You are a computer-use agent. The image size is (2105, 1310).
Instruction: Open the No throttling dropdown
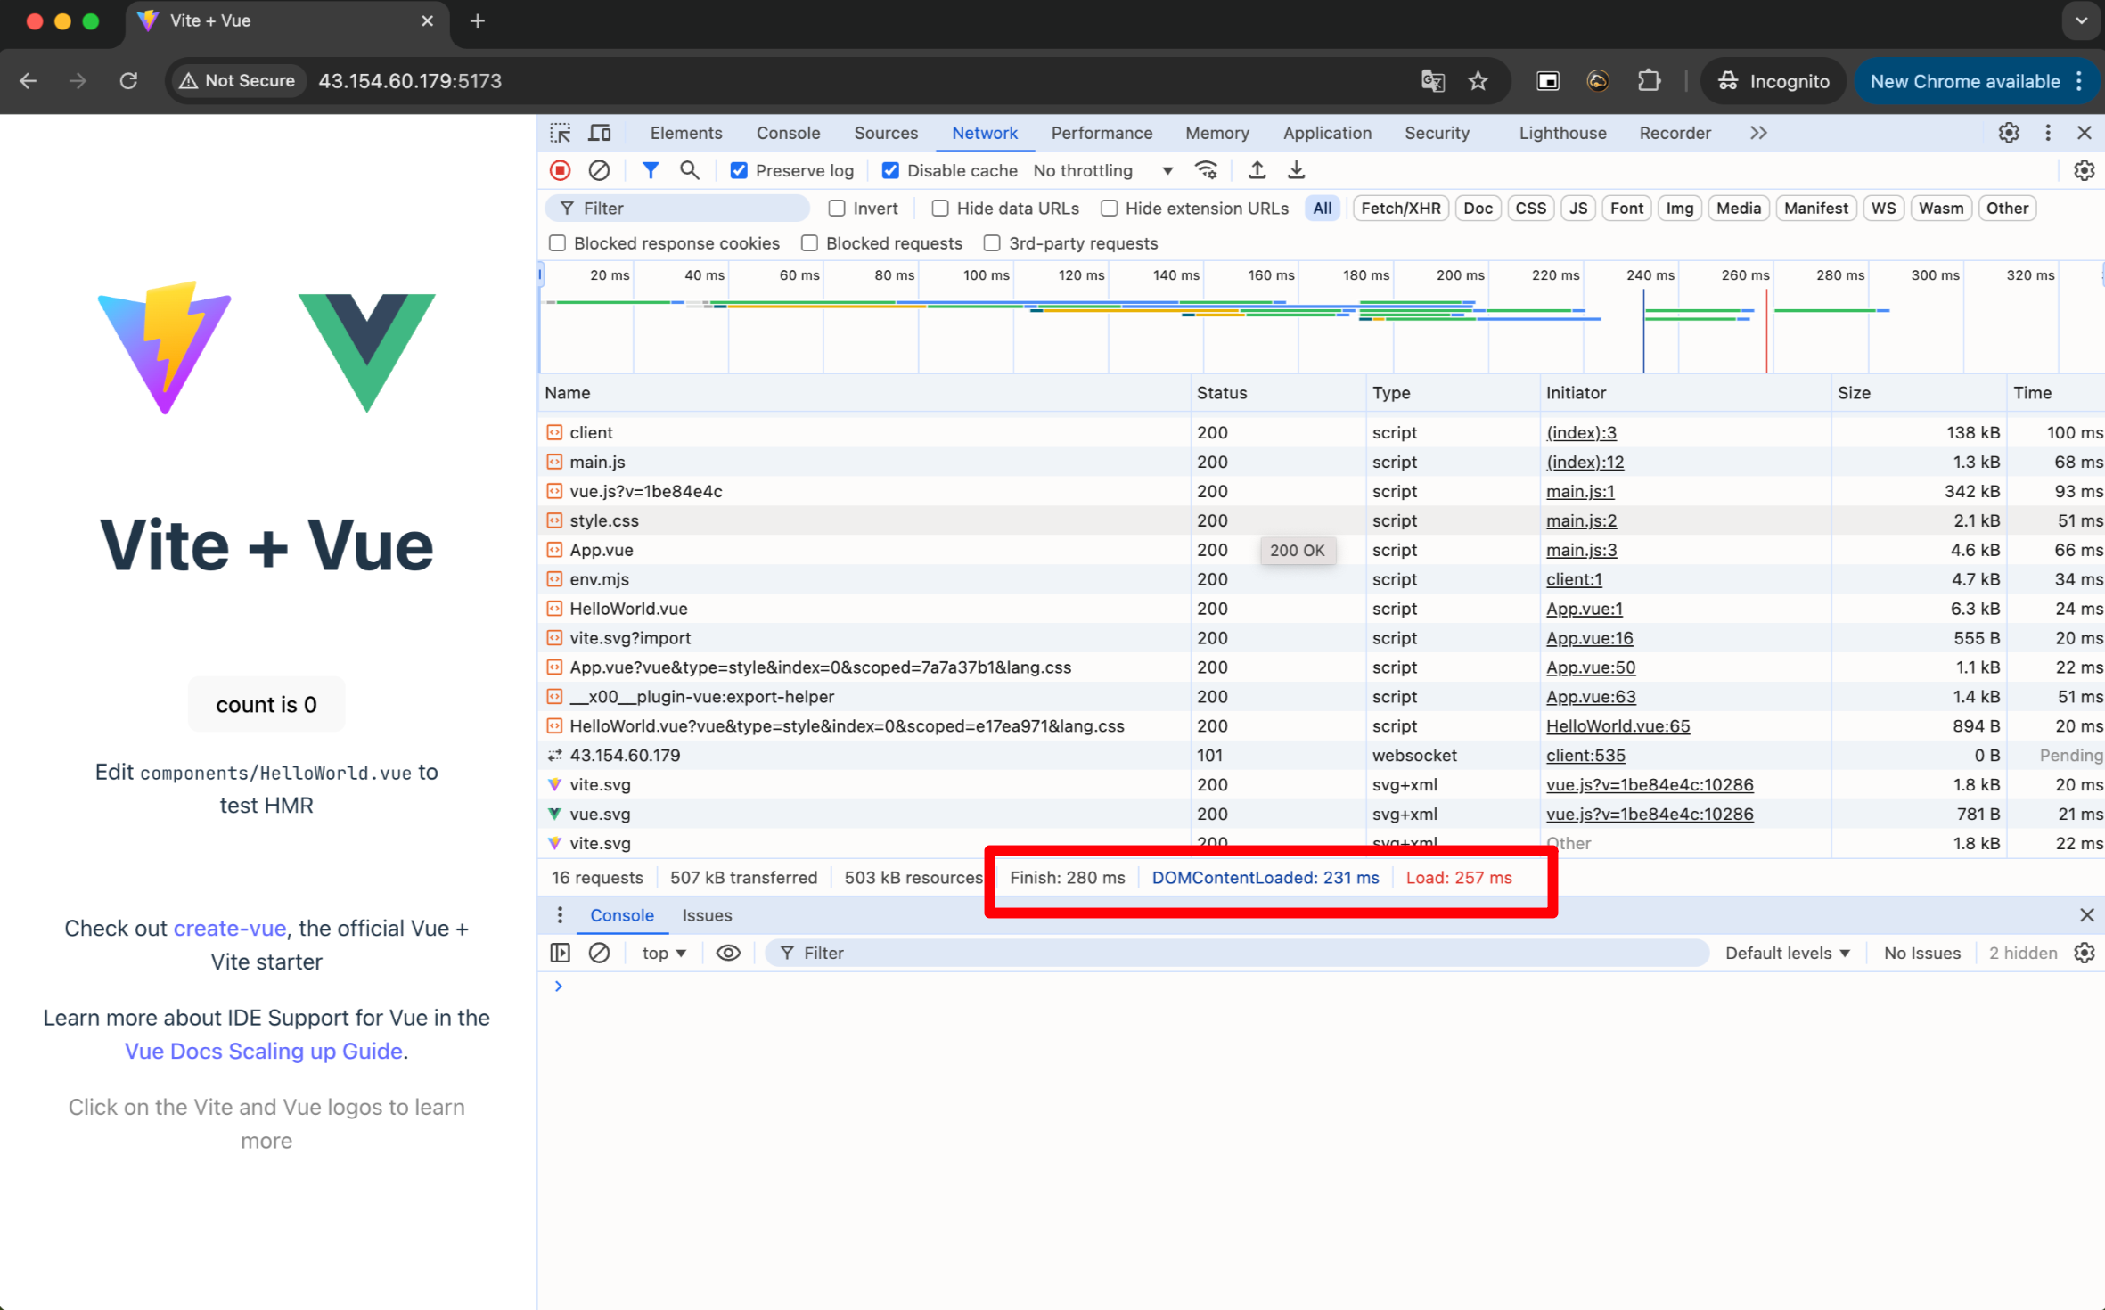tap(1103, 170)
